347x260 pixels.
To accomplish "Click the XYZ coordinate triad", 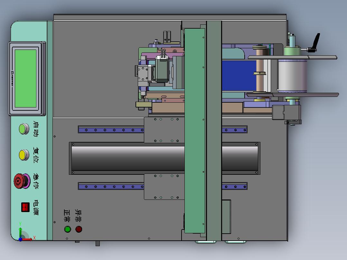I will 25,232.
